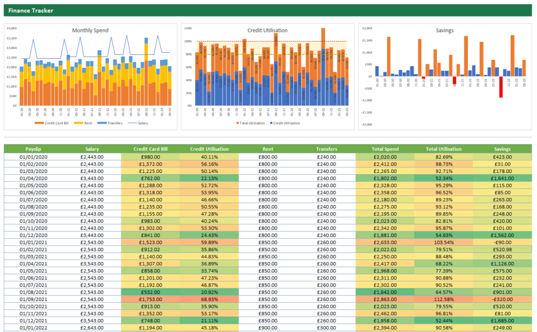Select the Credit Utilisation chart title
Image resolution: width=537 pixels, height=332 pixels.
click(x=268, y=30)
